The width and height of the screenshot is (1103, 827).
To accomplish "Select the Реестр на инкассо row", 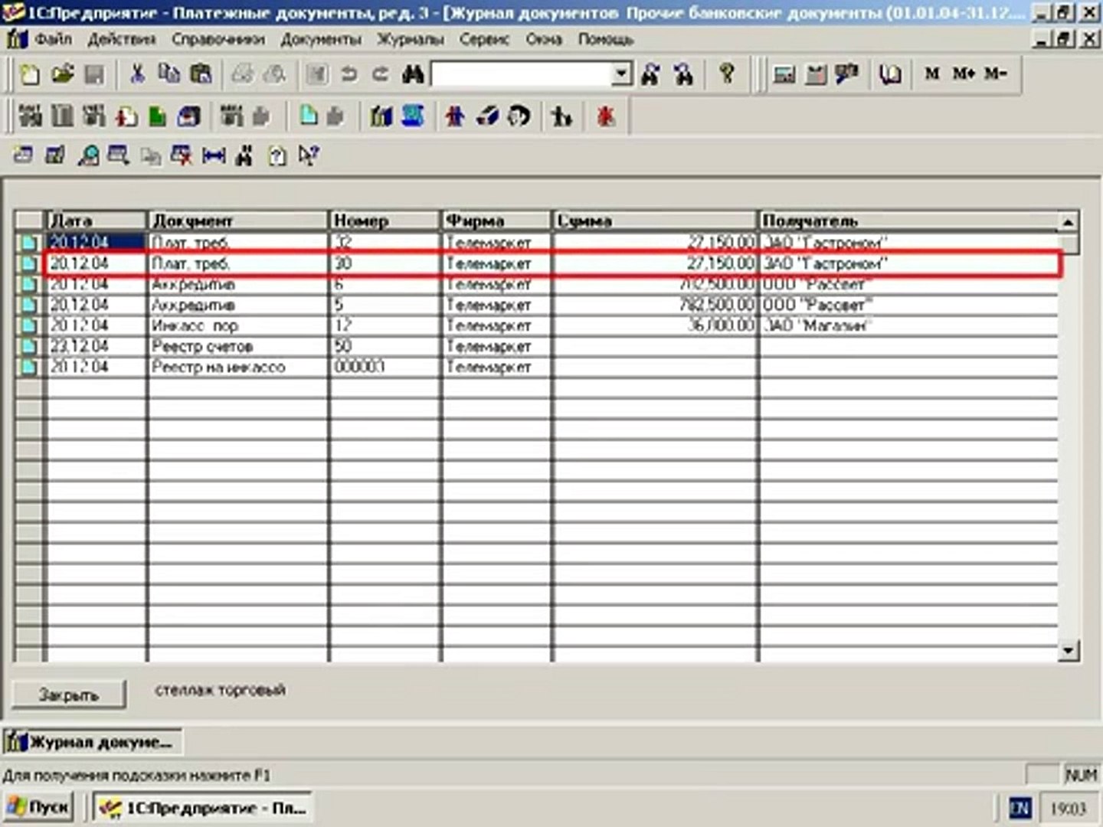I will (538, 367).
